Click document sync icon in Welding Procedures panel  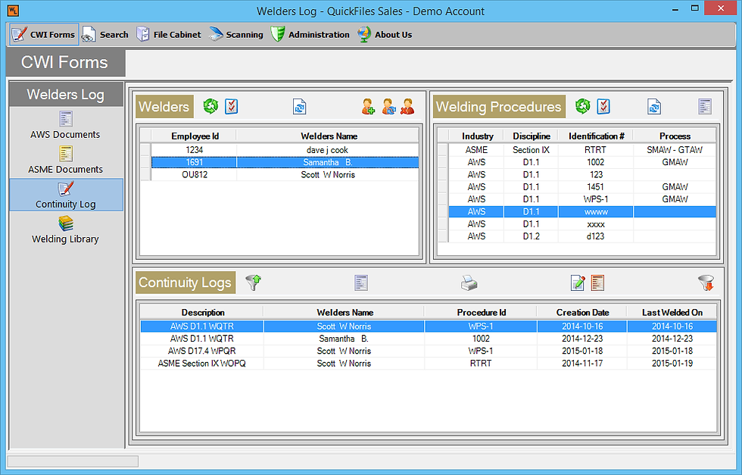pyautogui.click(x=654, y=107)
